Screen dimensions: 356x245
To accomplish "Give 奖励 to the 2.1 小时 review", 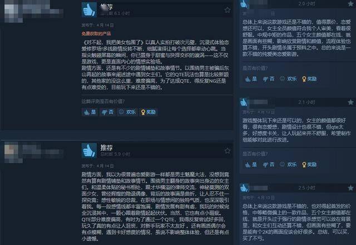I will [x=309, y=164].
